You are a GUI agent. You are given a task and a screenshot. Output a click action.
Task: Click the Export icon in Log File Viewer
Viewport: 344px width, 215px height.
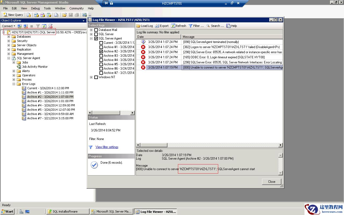pyautogui.click(x=162, y=26)
